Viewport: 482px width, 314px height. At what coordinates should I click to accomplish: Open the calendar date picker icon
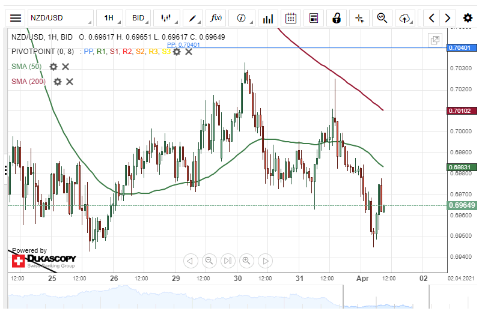tap(291, 18)
